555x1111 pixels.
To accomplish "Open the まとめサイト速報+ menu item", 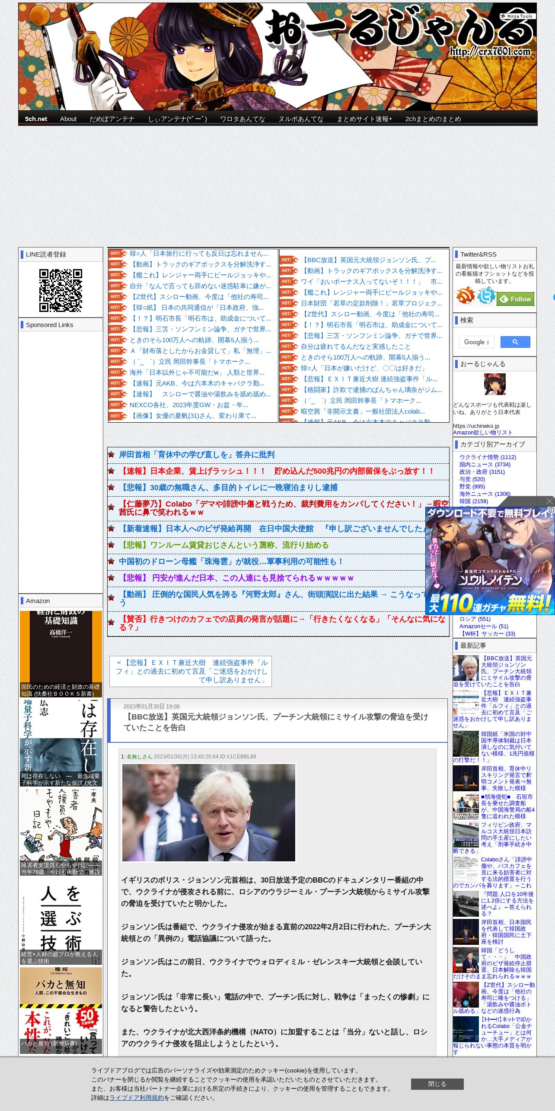I will [364, 119].
